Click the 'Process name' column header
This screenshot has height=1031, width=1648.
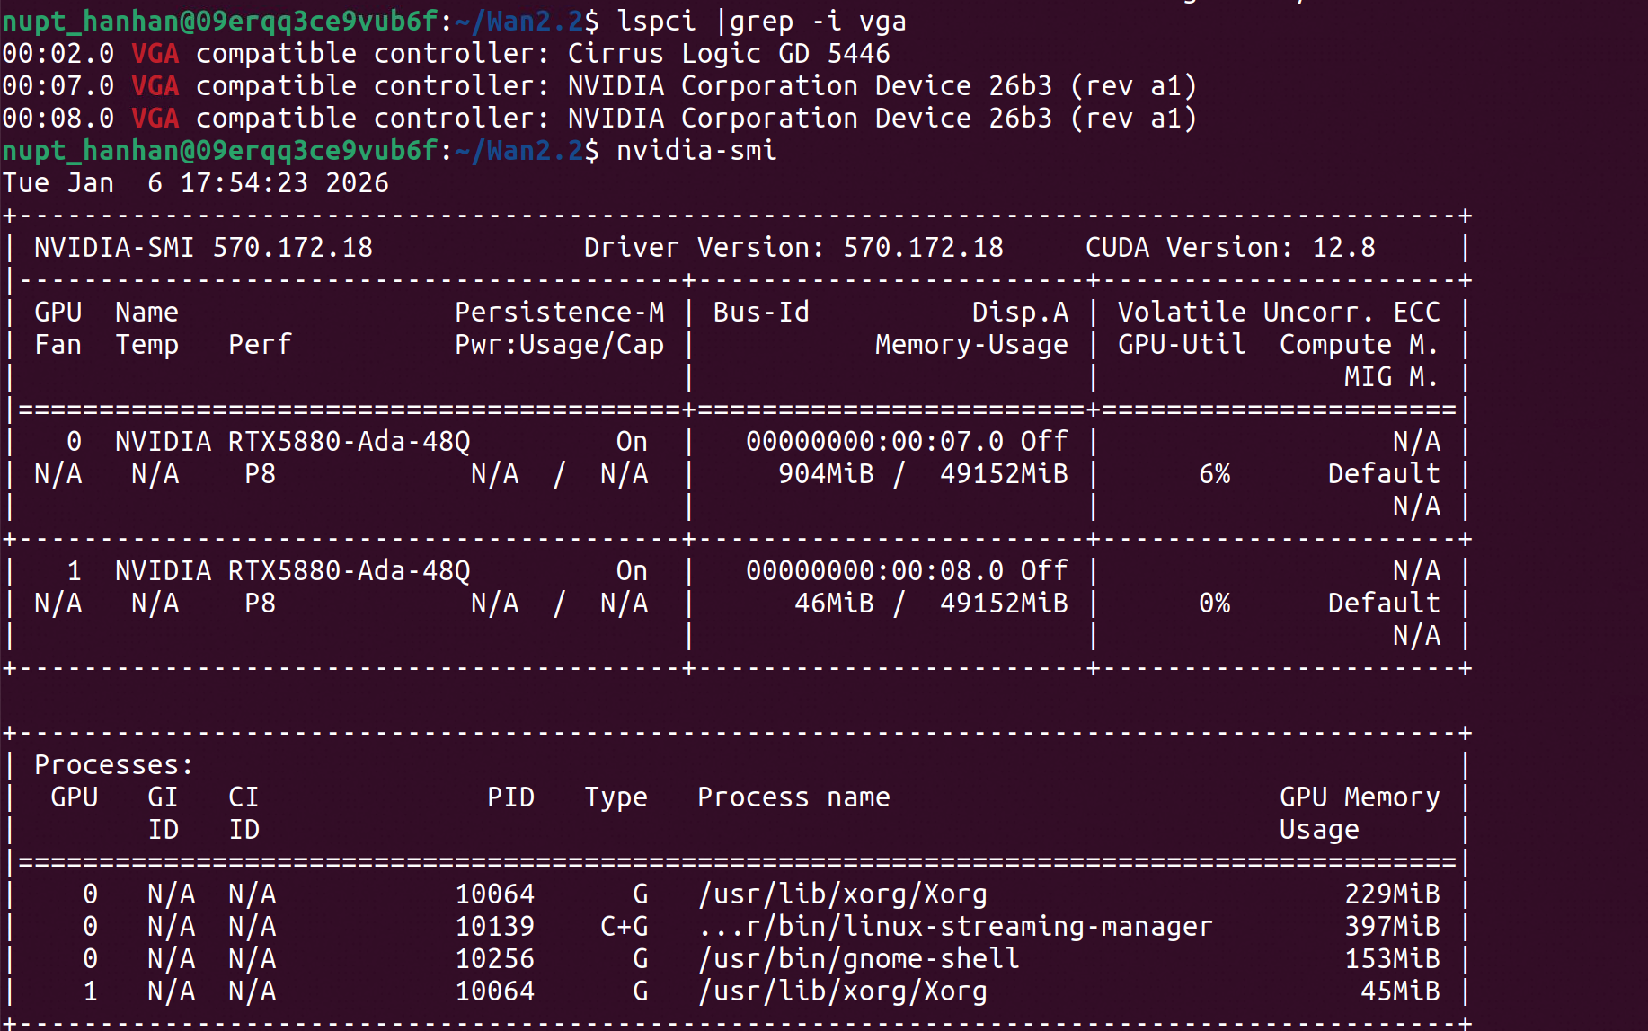pos(793,797)
